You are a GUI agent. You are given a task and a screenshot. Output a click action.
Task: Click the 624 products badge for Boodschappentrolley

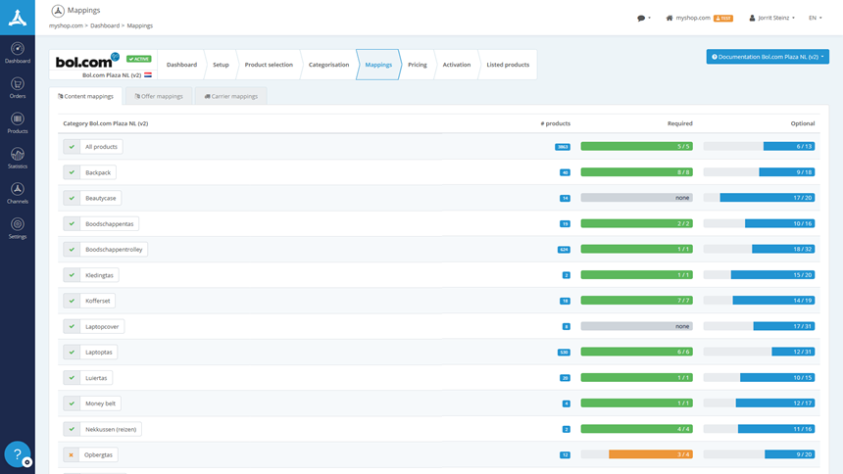tap(564, 250)
